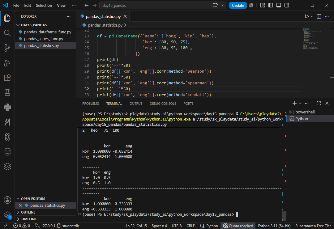
Task: Open the Testing flask icon
Action: 7,92
